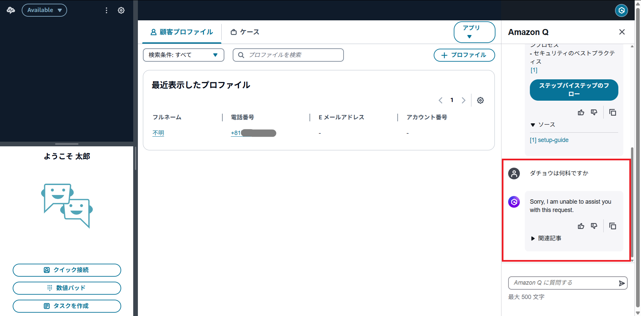Click the アカウント番号 column header
The image size is (641, 316).
[x=427, y=117]
